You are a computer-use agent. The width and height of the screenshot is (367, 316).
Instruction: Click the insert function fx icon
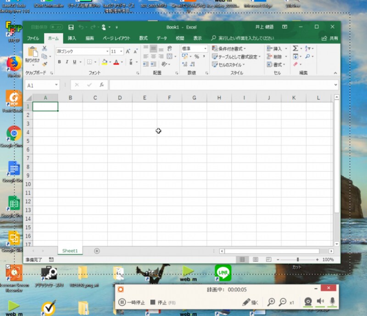(x=101, y=85)
